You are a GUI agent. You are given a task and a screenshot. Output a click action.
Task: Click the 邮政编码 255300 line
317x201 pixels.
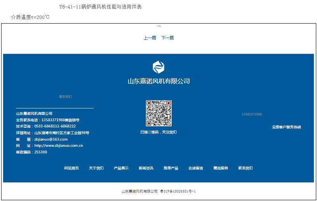(31, 152)
